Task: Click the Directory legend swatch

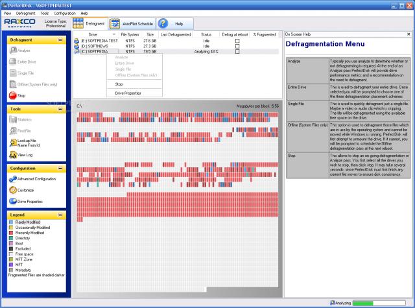Action: (11, 238)
